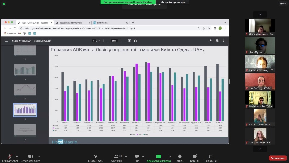Screen dimensions: 289x163
Task: Open the Участники participants panel
Action: pos(116,156)
